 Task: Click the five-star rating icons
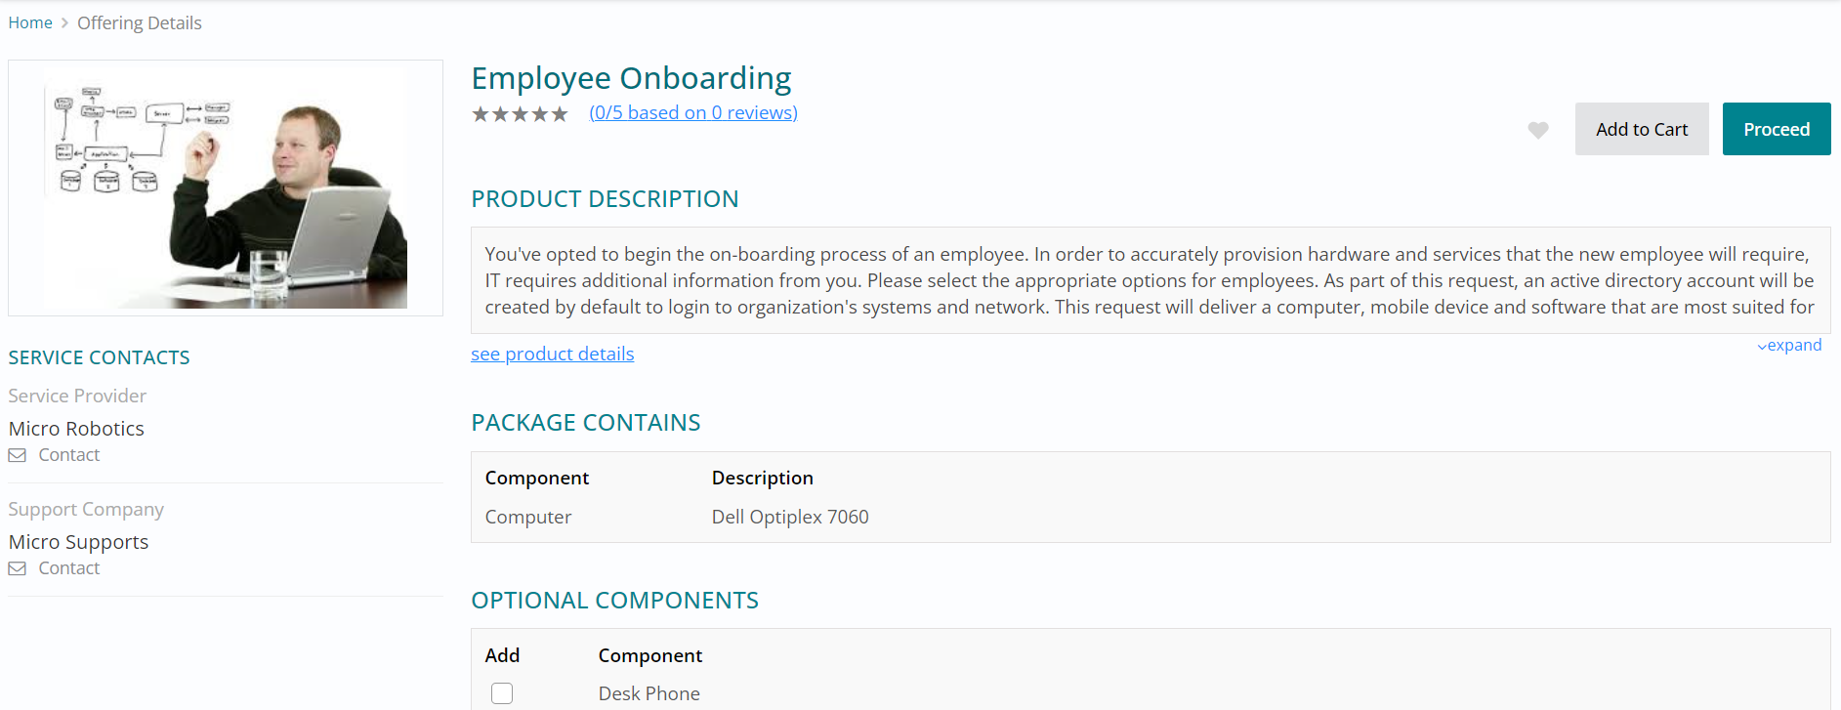[520, 114]
